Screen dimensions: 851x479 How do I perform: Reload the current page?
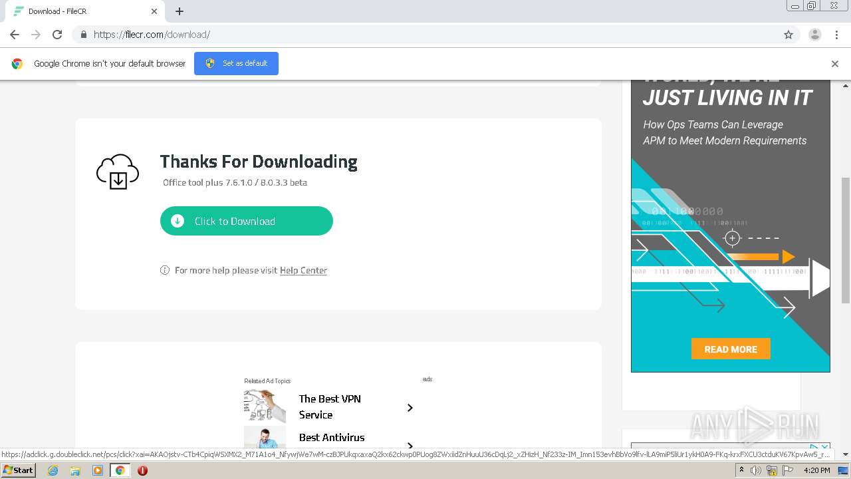point(57,35)
